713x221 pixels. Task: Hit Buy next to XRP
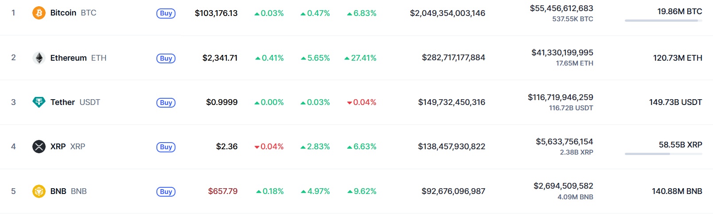166,147
